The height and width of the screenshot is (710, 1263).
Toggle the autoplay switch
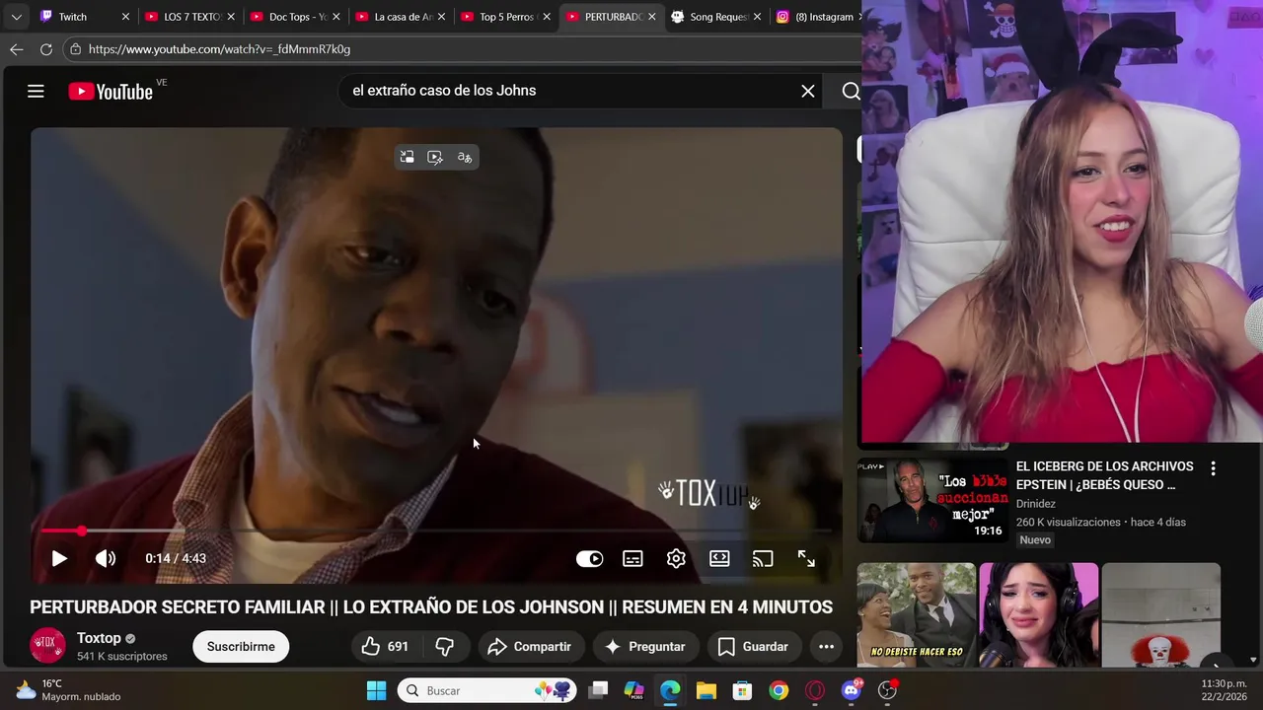[x=589, y=559]
